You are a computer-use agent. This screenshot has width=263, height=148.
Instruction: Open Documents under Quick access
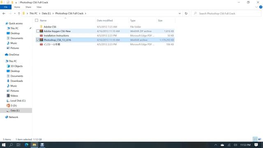16,38
